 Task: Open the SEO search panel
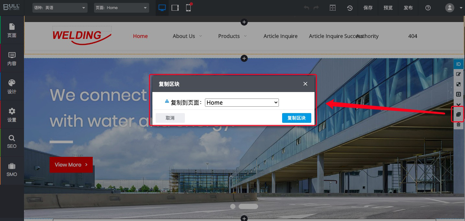pyautogui.click(x=12, y=142)
